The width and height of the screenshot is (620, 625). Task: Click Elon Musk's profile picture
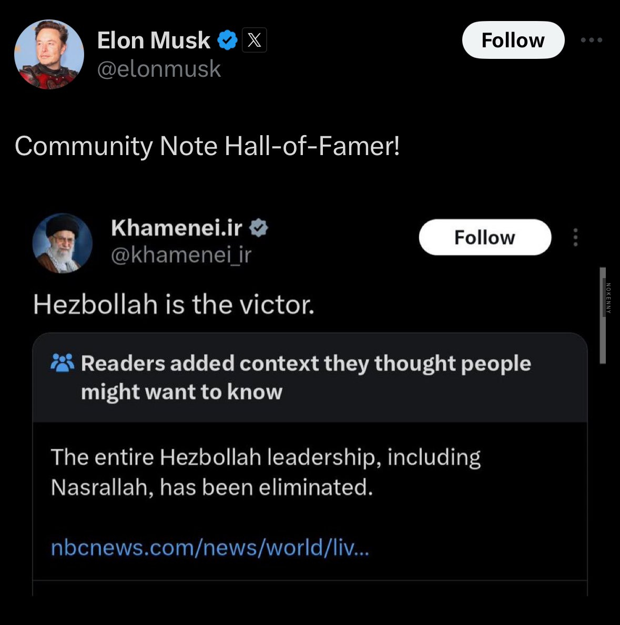pos(49,55)
